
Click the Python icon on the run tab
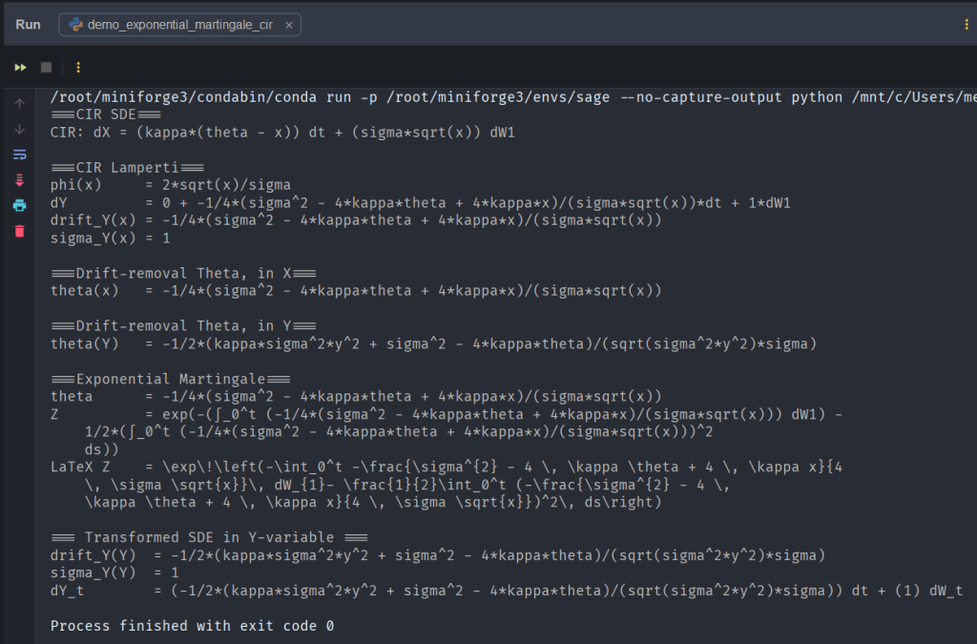[x=74, y=26]
